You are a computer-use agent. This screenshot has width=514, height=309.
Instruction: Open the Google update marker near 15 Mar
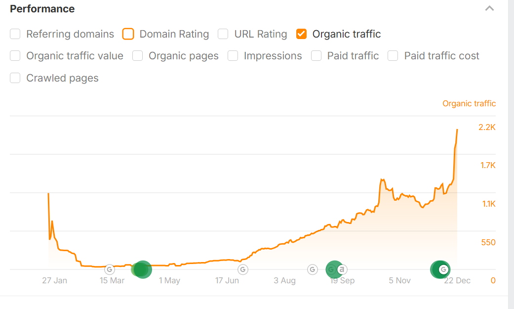point(110,269)
